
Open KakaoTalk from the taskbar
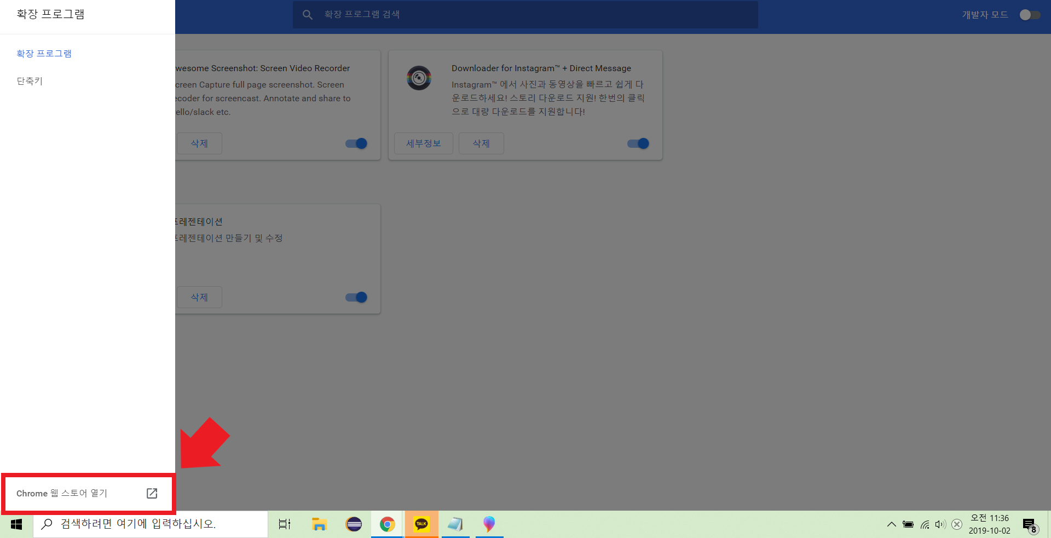tap(421, 524)
